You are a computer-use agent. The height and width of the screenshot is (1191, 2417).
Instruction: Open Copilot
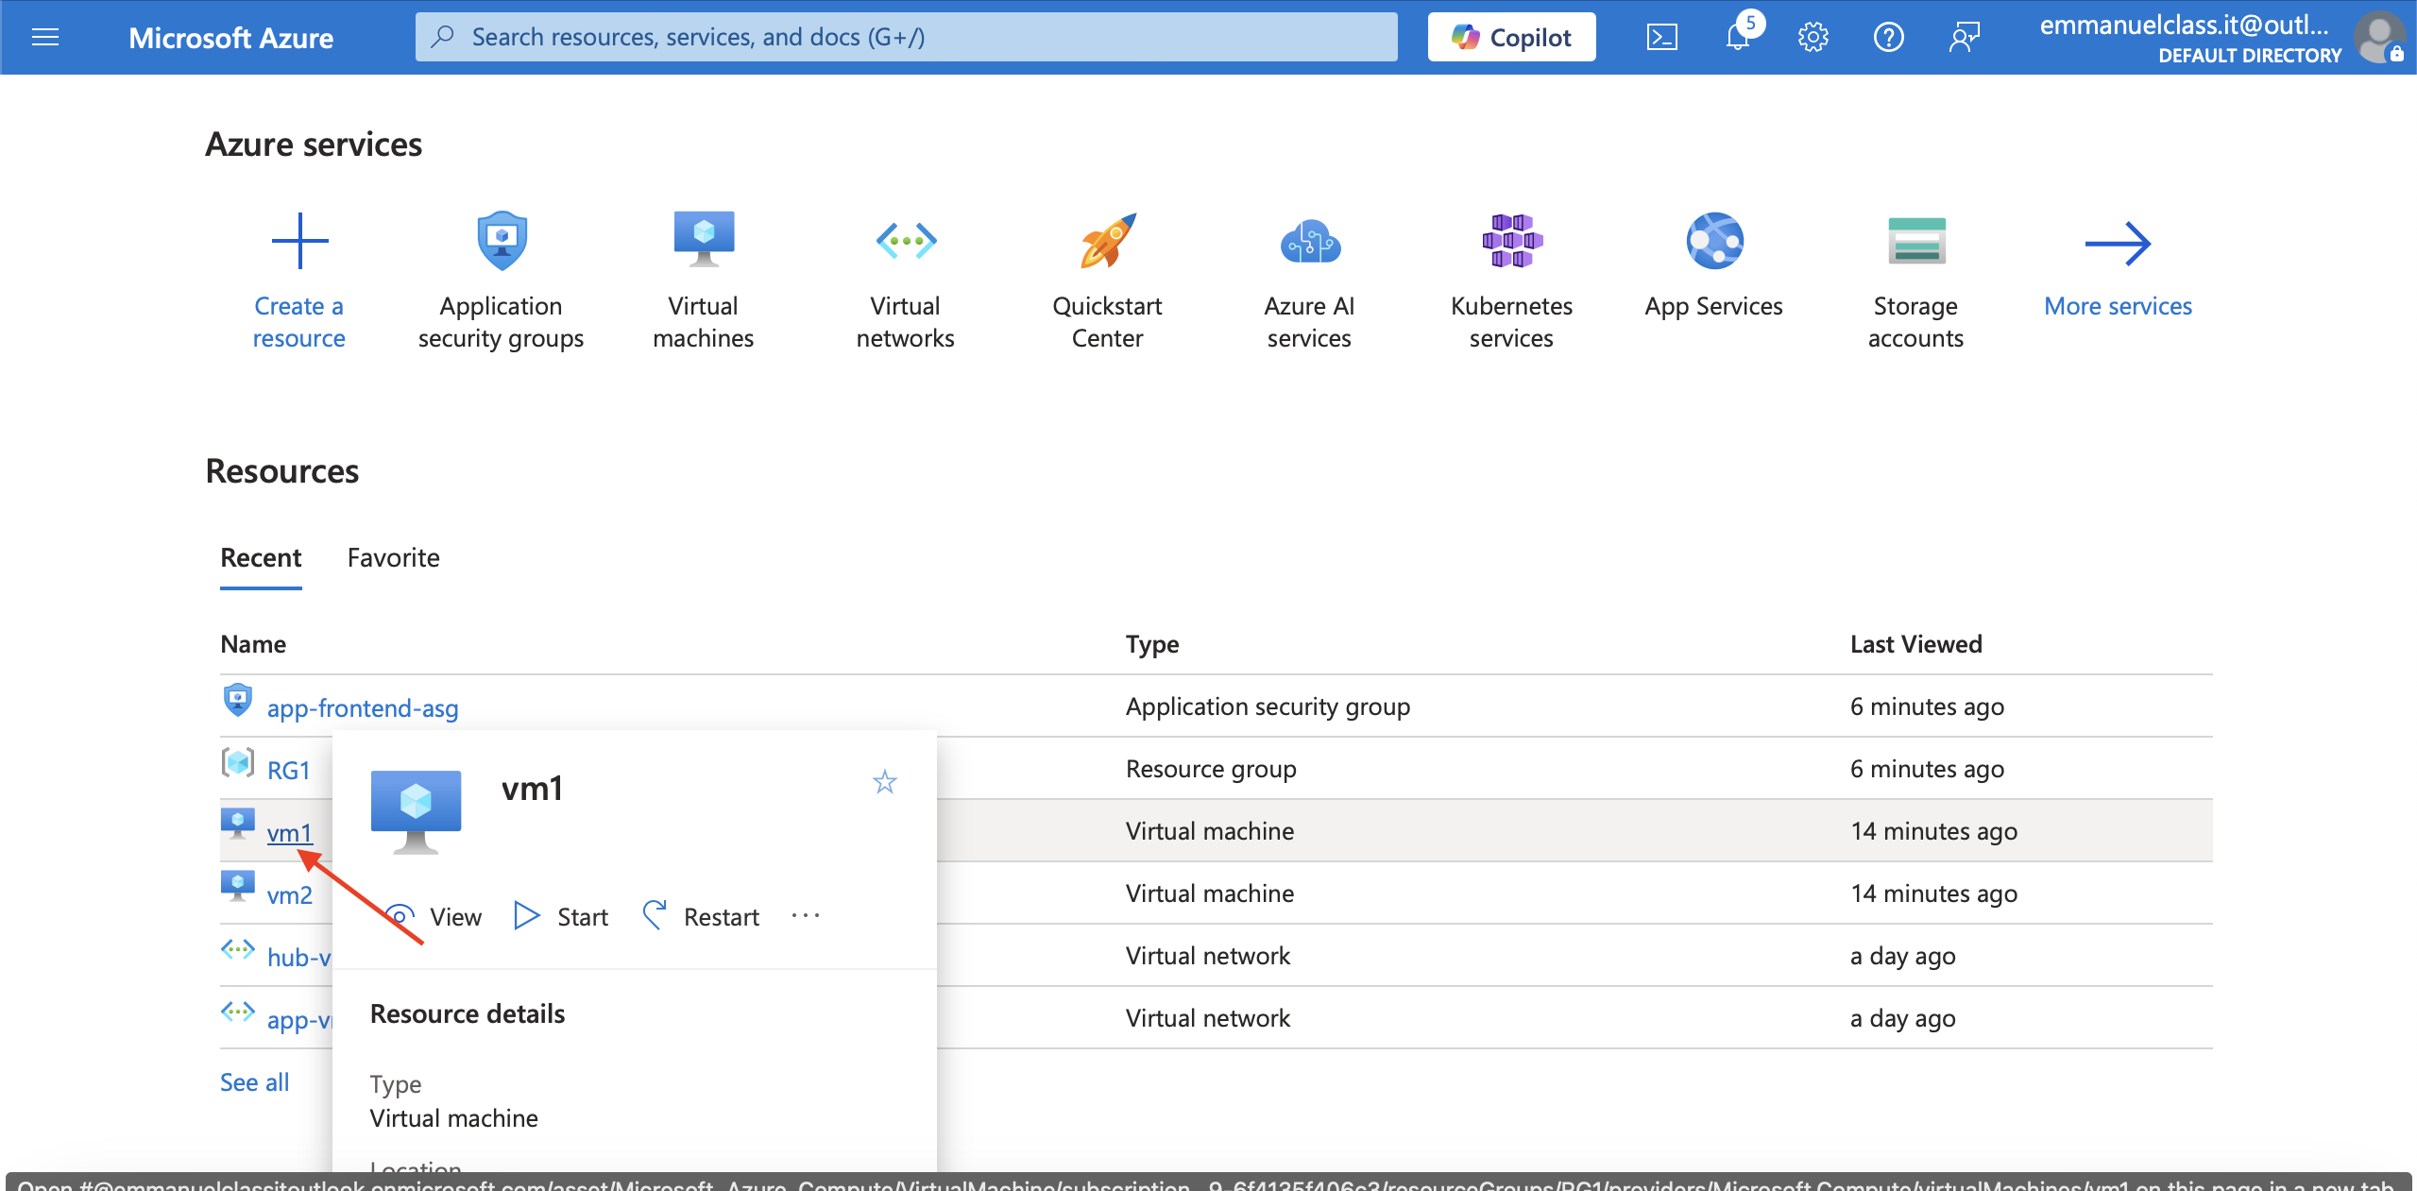(x=1511, y=37)
